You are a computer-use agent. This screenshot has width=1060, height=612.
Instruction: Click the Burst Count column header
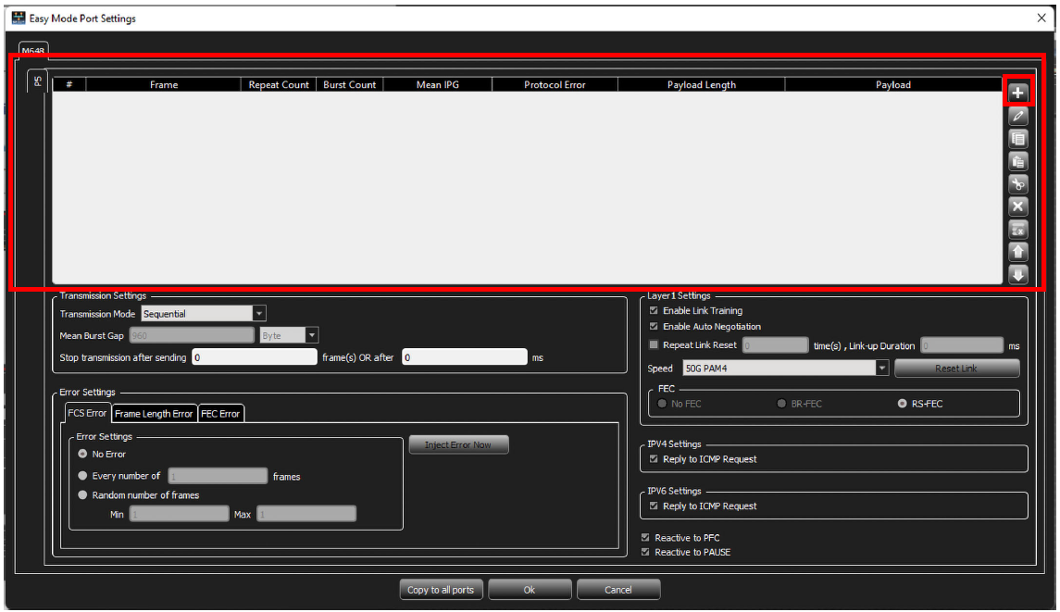[x=350, y=84]
